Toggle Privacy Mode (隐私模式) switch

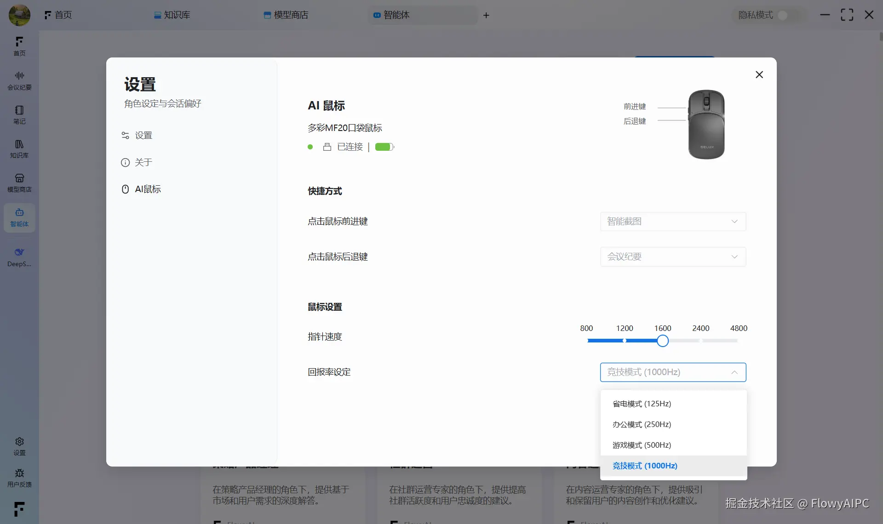pos(786,15)
